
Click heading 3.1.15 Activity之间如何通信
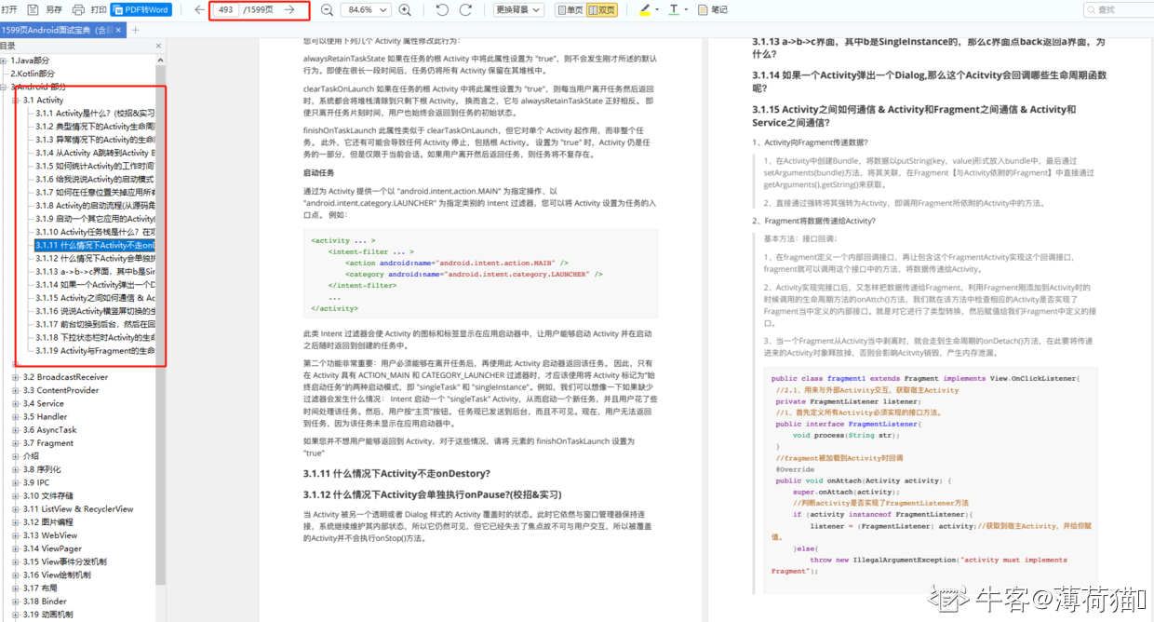pyautogui.click(x=914, y=115)
